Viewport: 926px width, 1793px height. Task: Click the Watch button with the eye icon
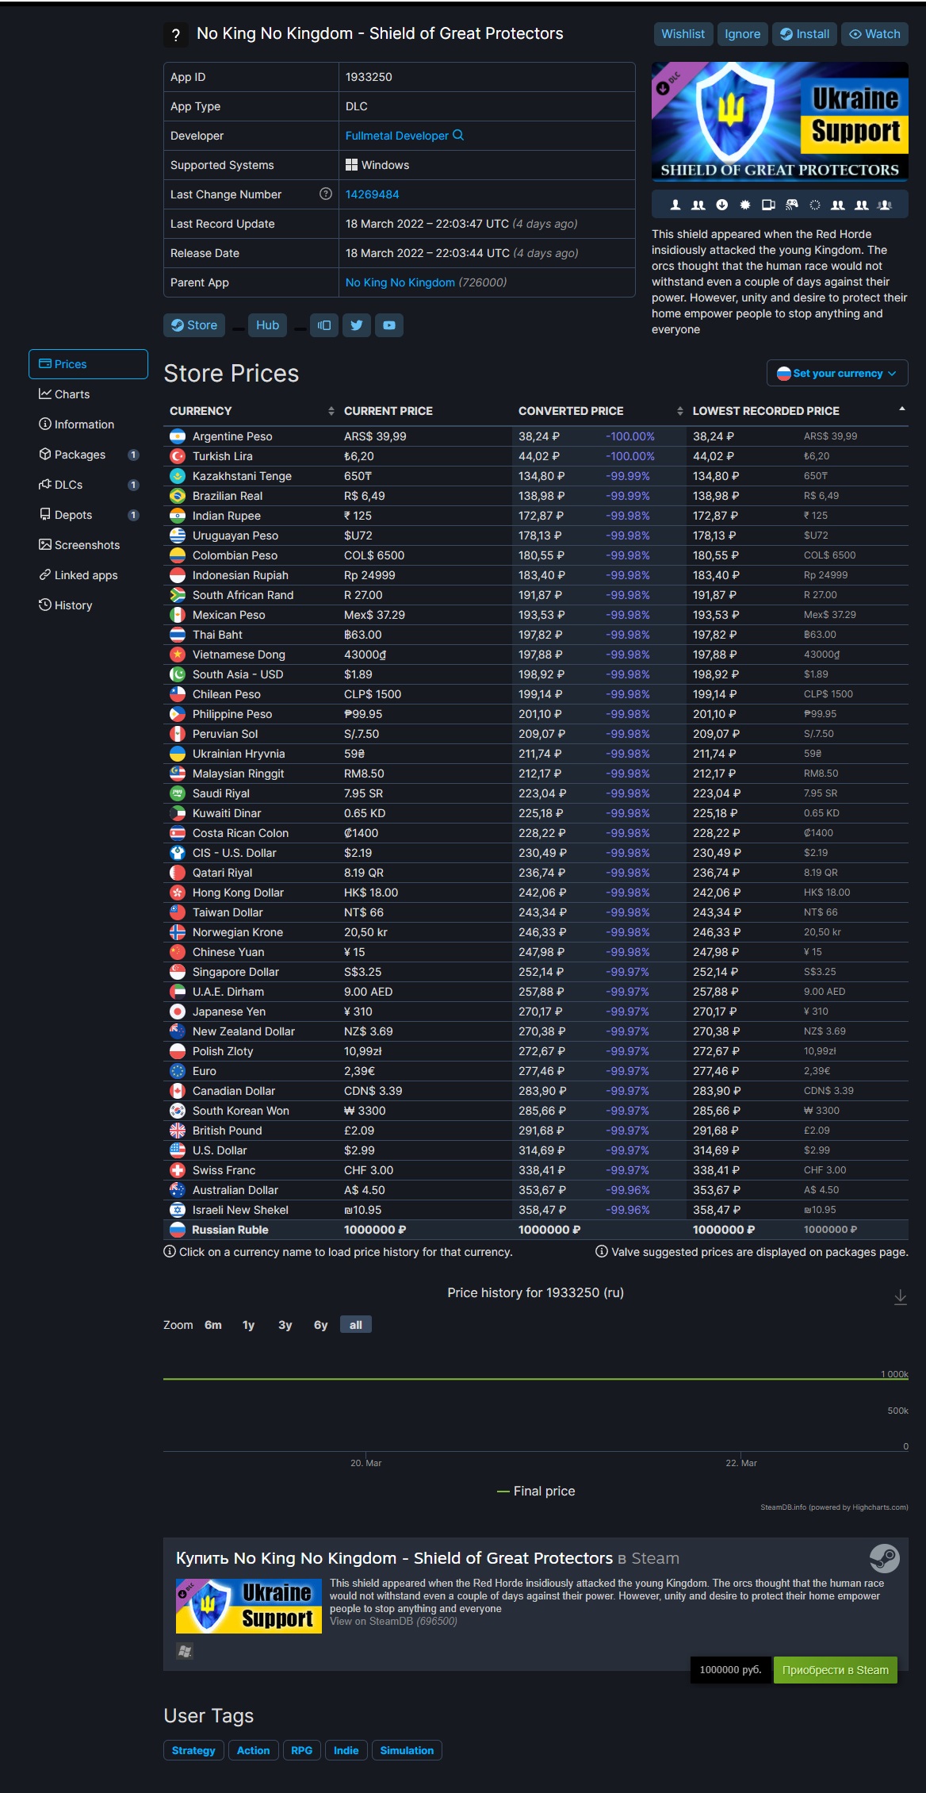pyautogui.click(x=874, y=34)
